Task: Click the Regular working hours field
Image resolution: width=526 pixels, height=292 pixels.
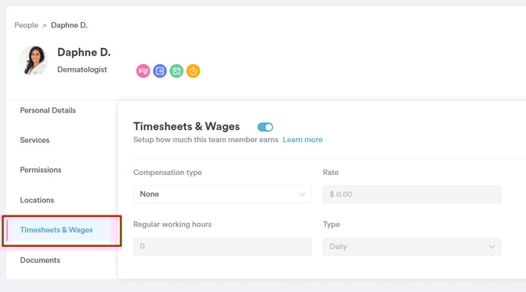Action: (222, 247)
